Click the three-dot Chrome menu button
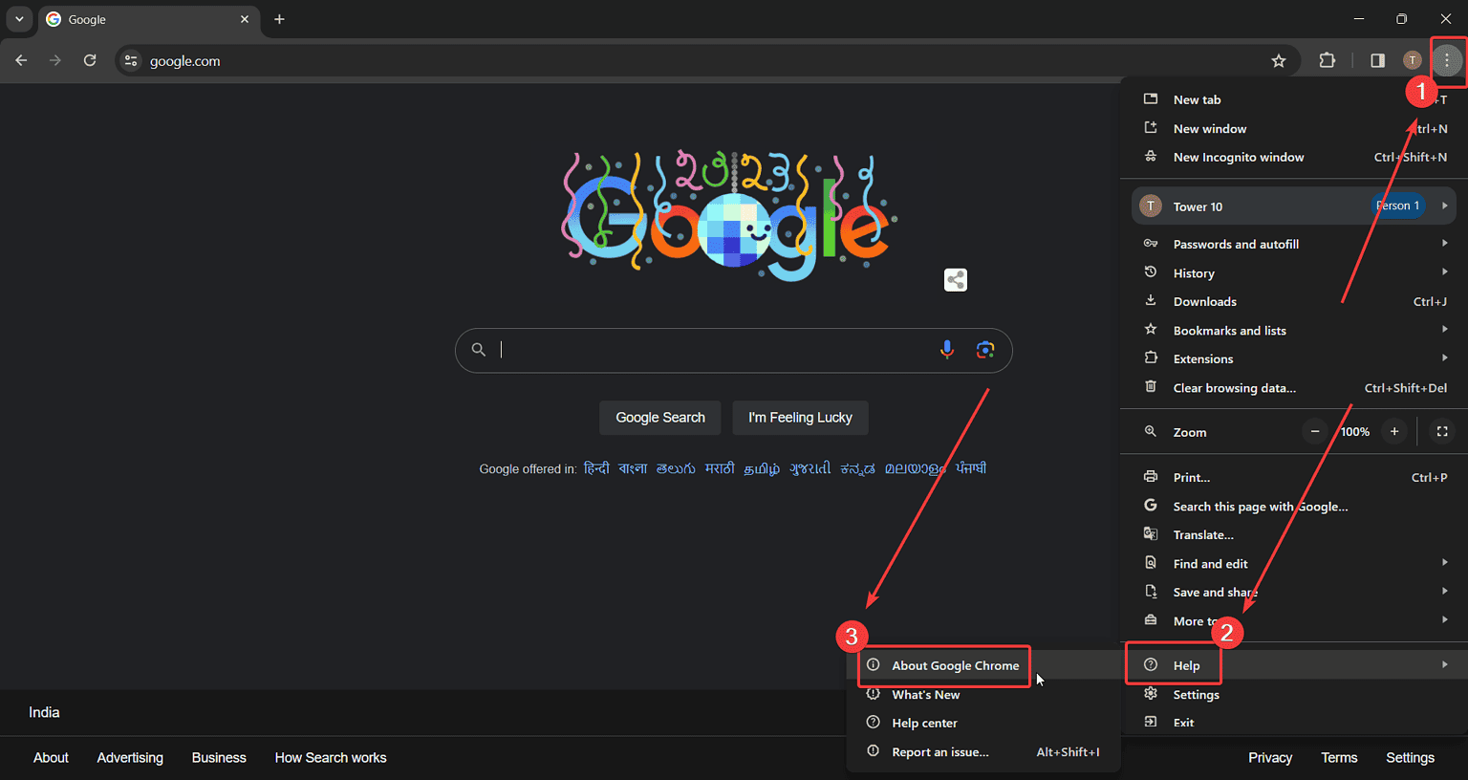This screenshot has width=1468, height=780. [x=1447, y=60]
